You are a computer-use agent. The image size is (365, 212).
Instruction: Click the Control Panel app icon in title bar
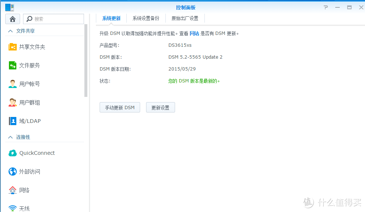[x=10, y=7]
